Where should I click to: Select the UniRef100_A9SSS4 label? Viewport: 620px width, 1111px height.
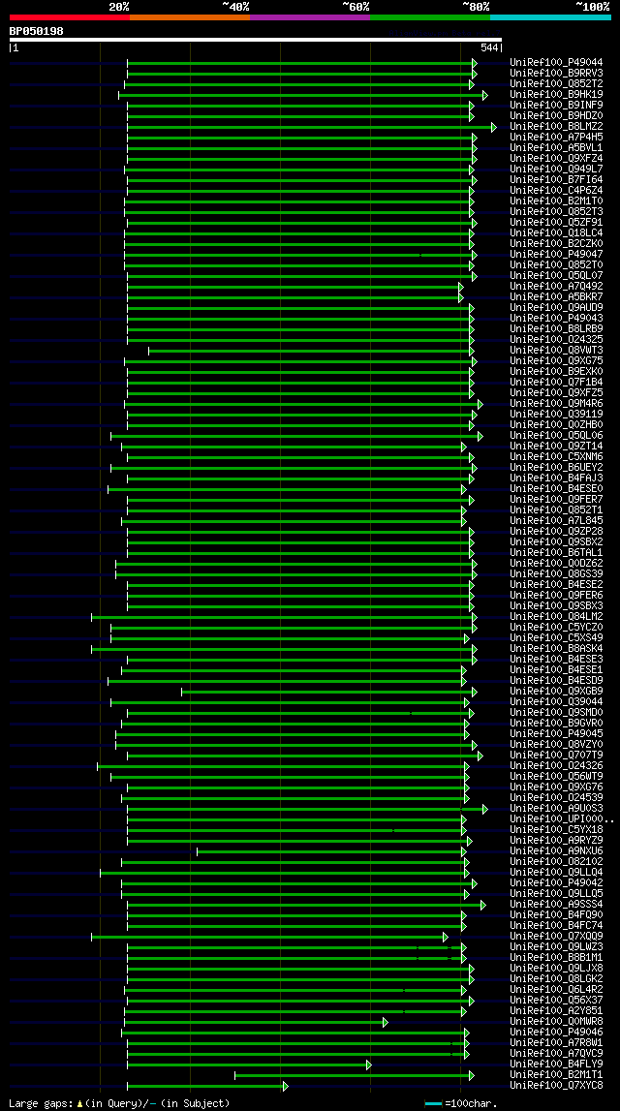click(556, 905)
